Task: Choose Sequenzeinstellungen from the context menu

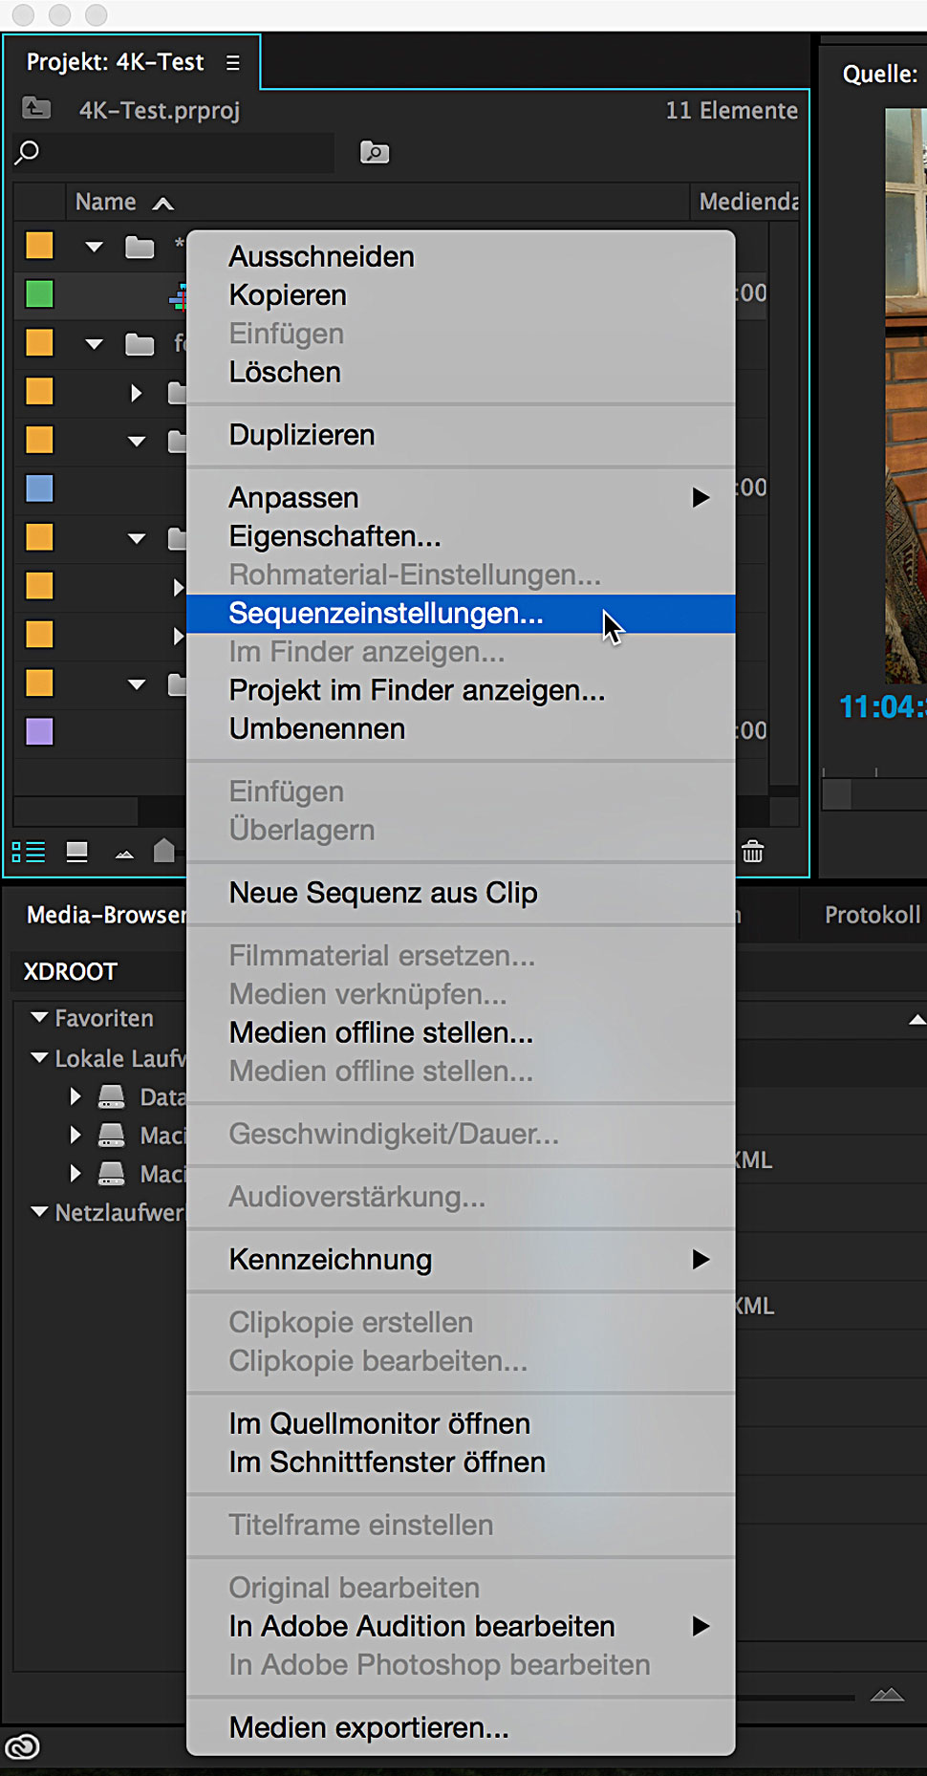Action: coord(386,614)
